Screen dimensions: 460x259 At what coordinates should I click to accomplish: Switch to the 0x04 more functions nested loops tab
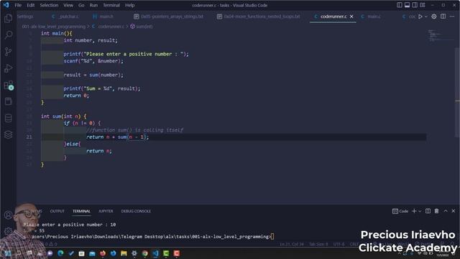pyautogui.click(x=259, y=17)
